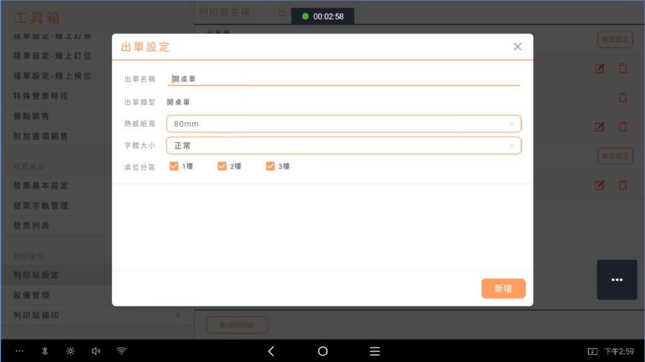Image resolution: width=645 pixels, height=362 pixels.
Task: Tap the Android back arrow icon
Action: (271, 351)
